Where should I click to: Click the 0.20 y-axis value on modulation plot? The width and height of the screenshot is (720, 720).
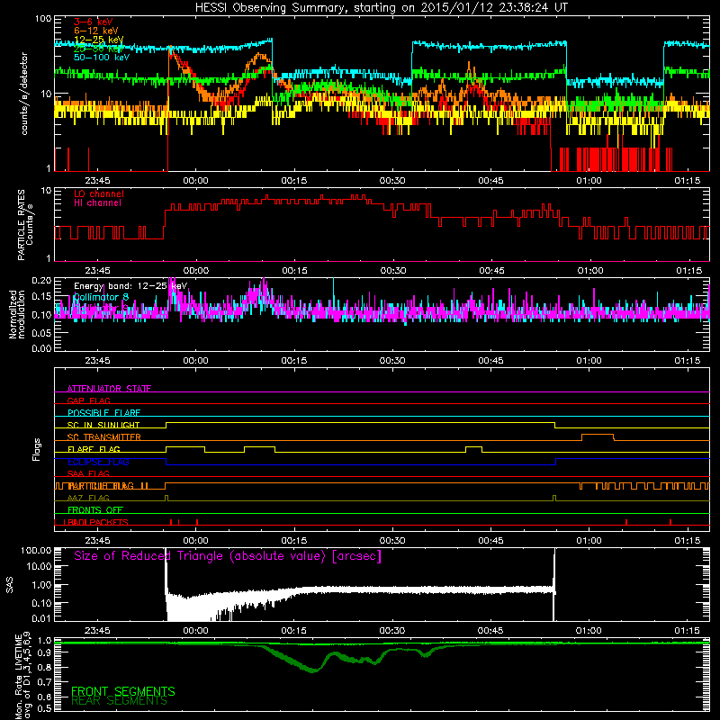click(41, 280)
